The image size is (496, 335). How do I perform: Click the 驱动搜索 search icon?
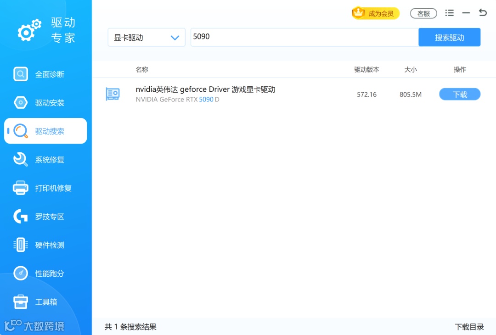[21, 131]
